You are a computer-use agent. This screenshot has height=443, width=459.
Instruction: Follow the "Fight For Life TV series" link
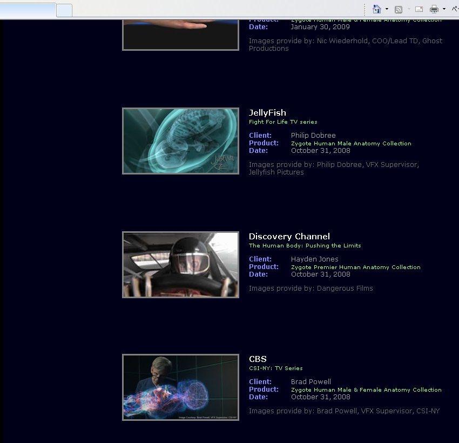[x=283, y=122]
